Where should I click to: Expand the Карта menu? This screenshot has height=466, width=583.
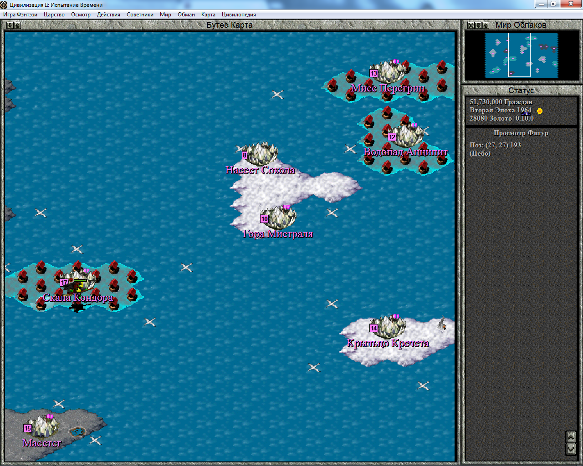(208, 15)
